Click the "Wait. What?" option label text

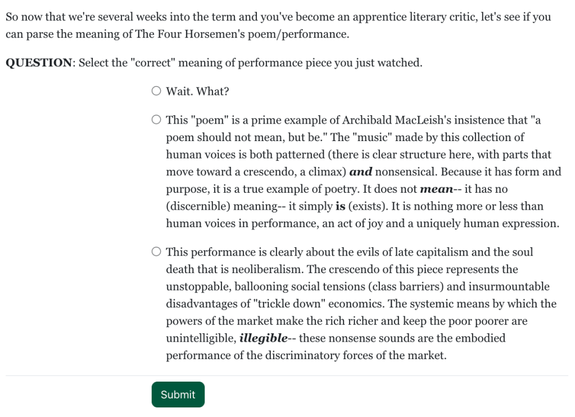197,92
